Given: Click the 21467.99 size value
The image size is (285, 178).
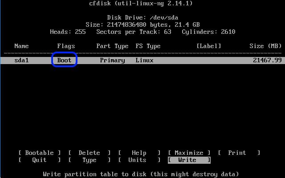Looking at the screenshot, I should click(267, 60).
